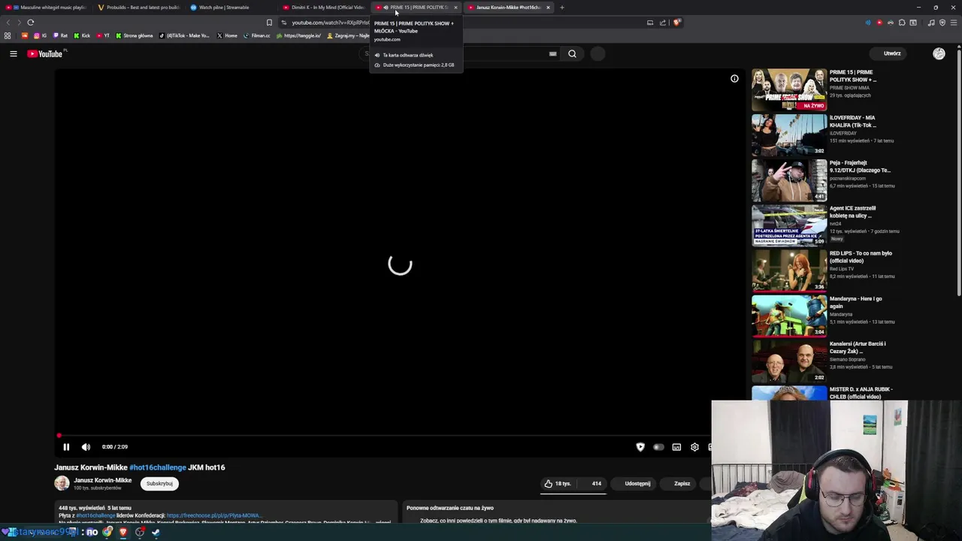Viewport: 962px width, 541px height.
Task: Open Janusz Korwin-Mikke channel name
Action: (102, 480)
